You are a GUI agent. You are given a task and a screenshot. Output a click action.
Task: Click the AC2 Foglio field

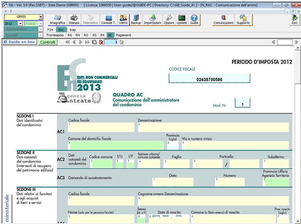[x=176, y=163]
